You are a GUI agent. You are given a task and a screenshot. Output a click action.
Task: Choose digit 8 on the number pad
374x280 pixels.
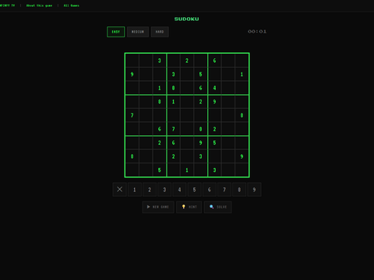click(239, 190)
